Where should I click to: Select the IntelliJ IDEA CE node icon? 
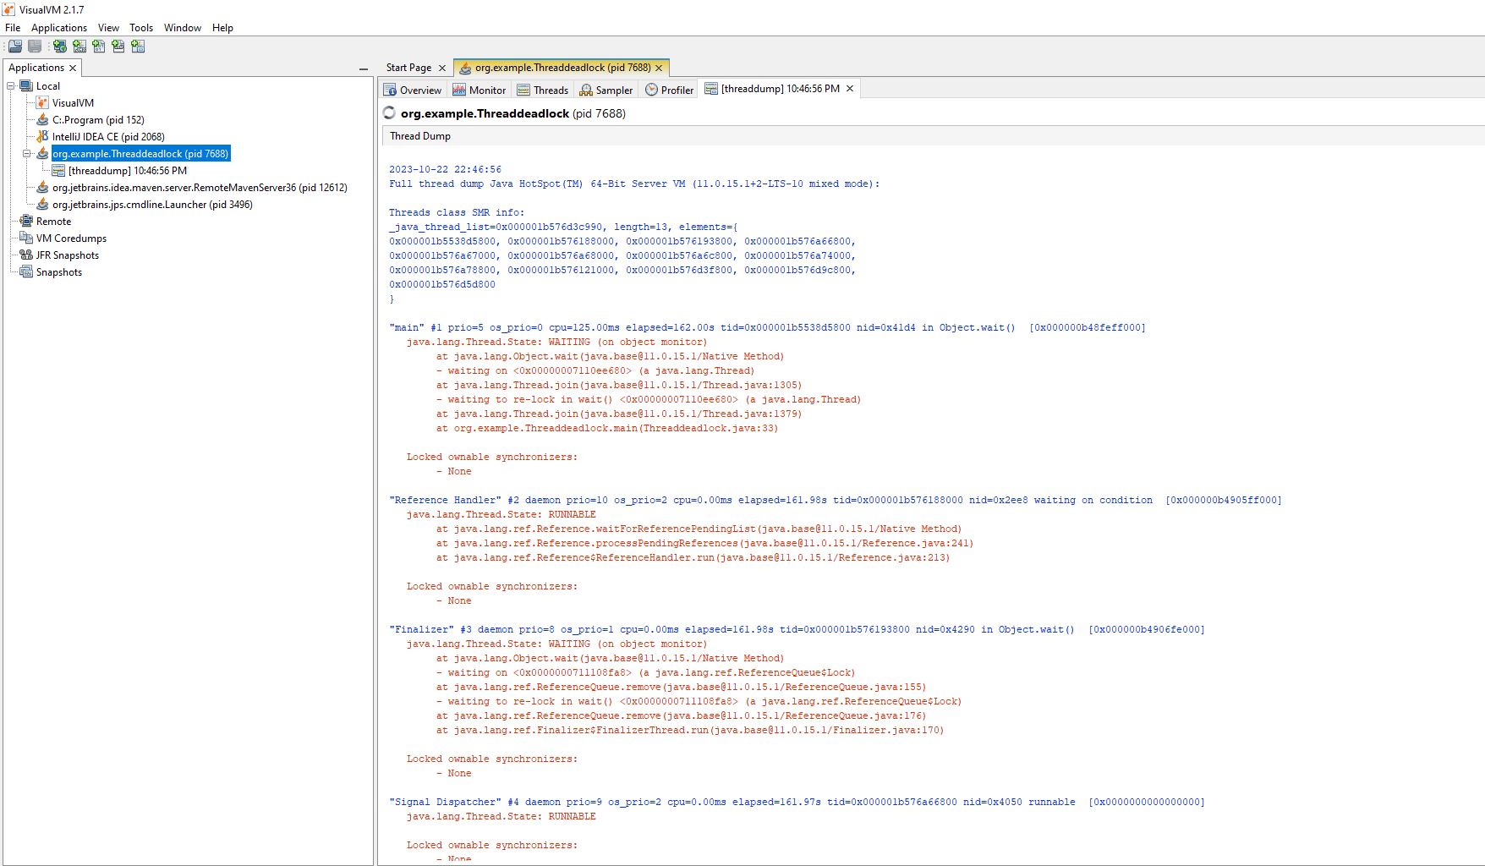click(x=42, y=136)
